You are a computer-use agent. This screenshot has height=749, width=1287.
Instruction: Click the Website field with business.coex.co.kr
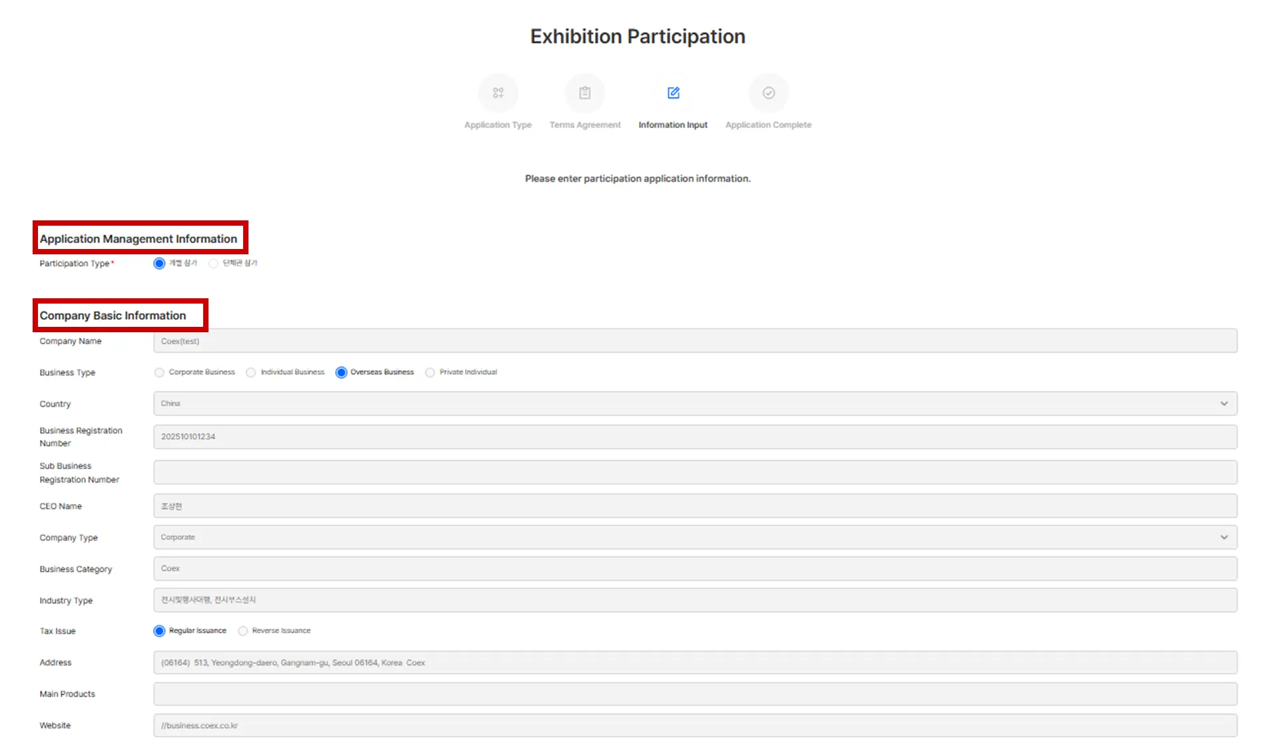point(695,726)
